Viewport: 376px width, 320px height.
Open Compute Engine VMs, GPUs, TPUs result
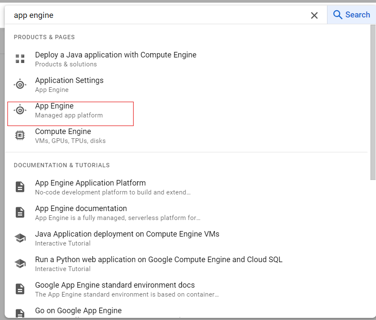point(70,136)
